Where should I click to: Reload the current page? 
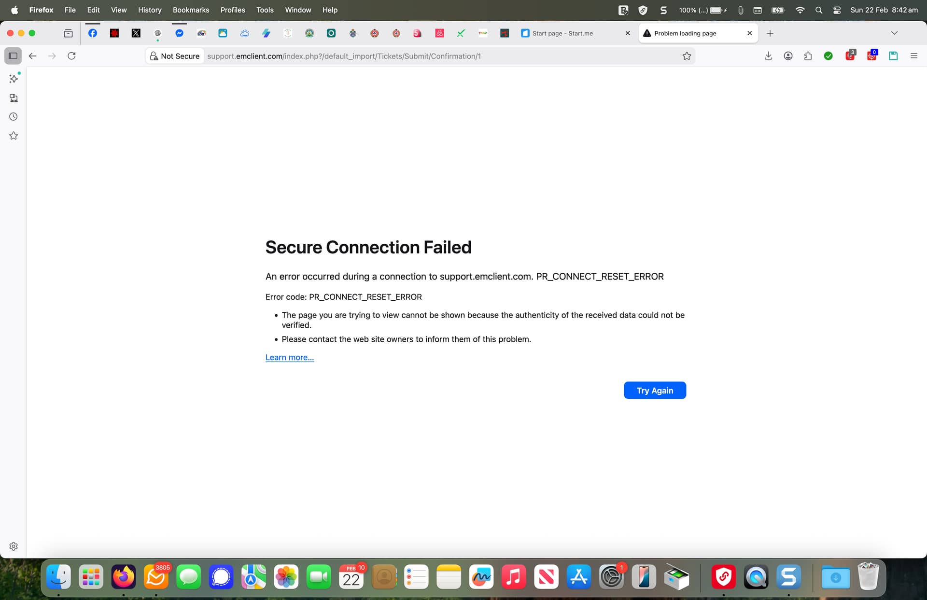click(71, 56)
